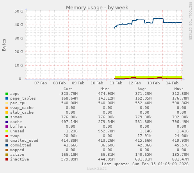Click the inactive dark red swatch
The width and height of the screenshot is (194, 173).
click(7, 159)
